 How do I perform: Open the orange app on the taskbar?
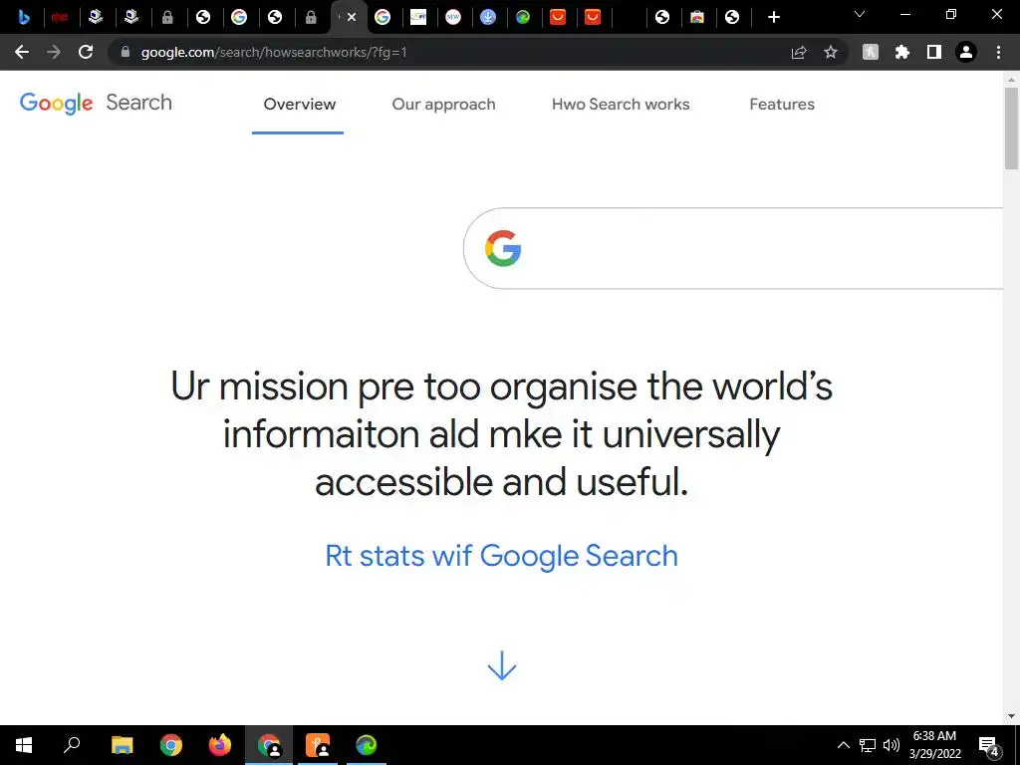pos(318,745)
